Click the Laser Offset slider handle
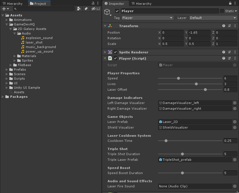 205,90
